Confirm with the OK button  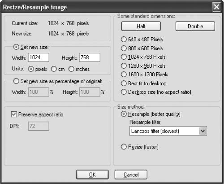click(92, 175)
